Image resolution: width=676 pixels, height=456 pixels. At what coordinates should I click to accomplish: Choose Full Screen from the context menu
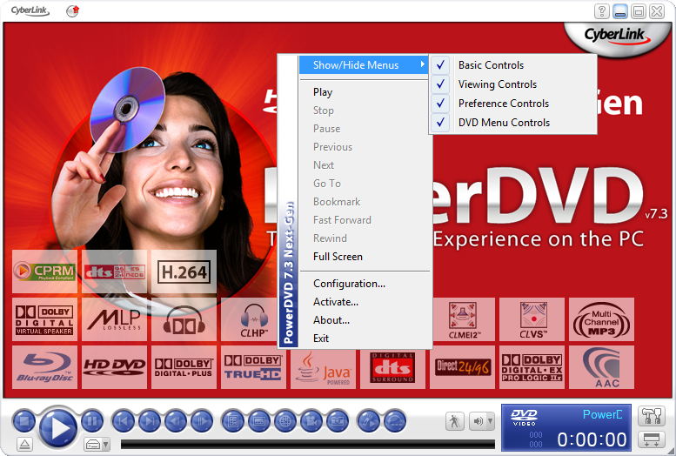pyautogui.click(x=365, y=256)
